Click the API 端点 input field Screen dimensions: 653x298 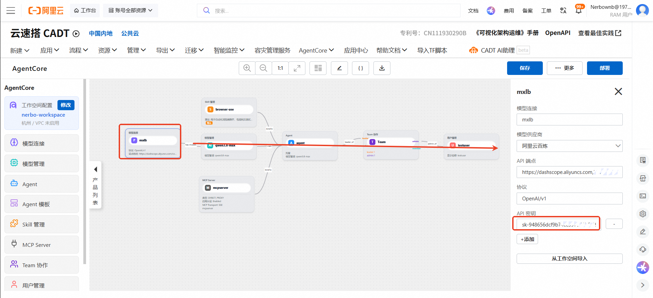tap(570, 172)
